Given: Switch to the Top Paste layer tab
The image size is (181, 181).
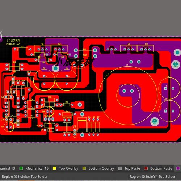Looking at the screenshot, I should pyautogui.click(x=129, y=168).
